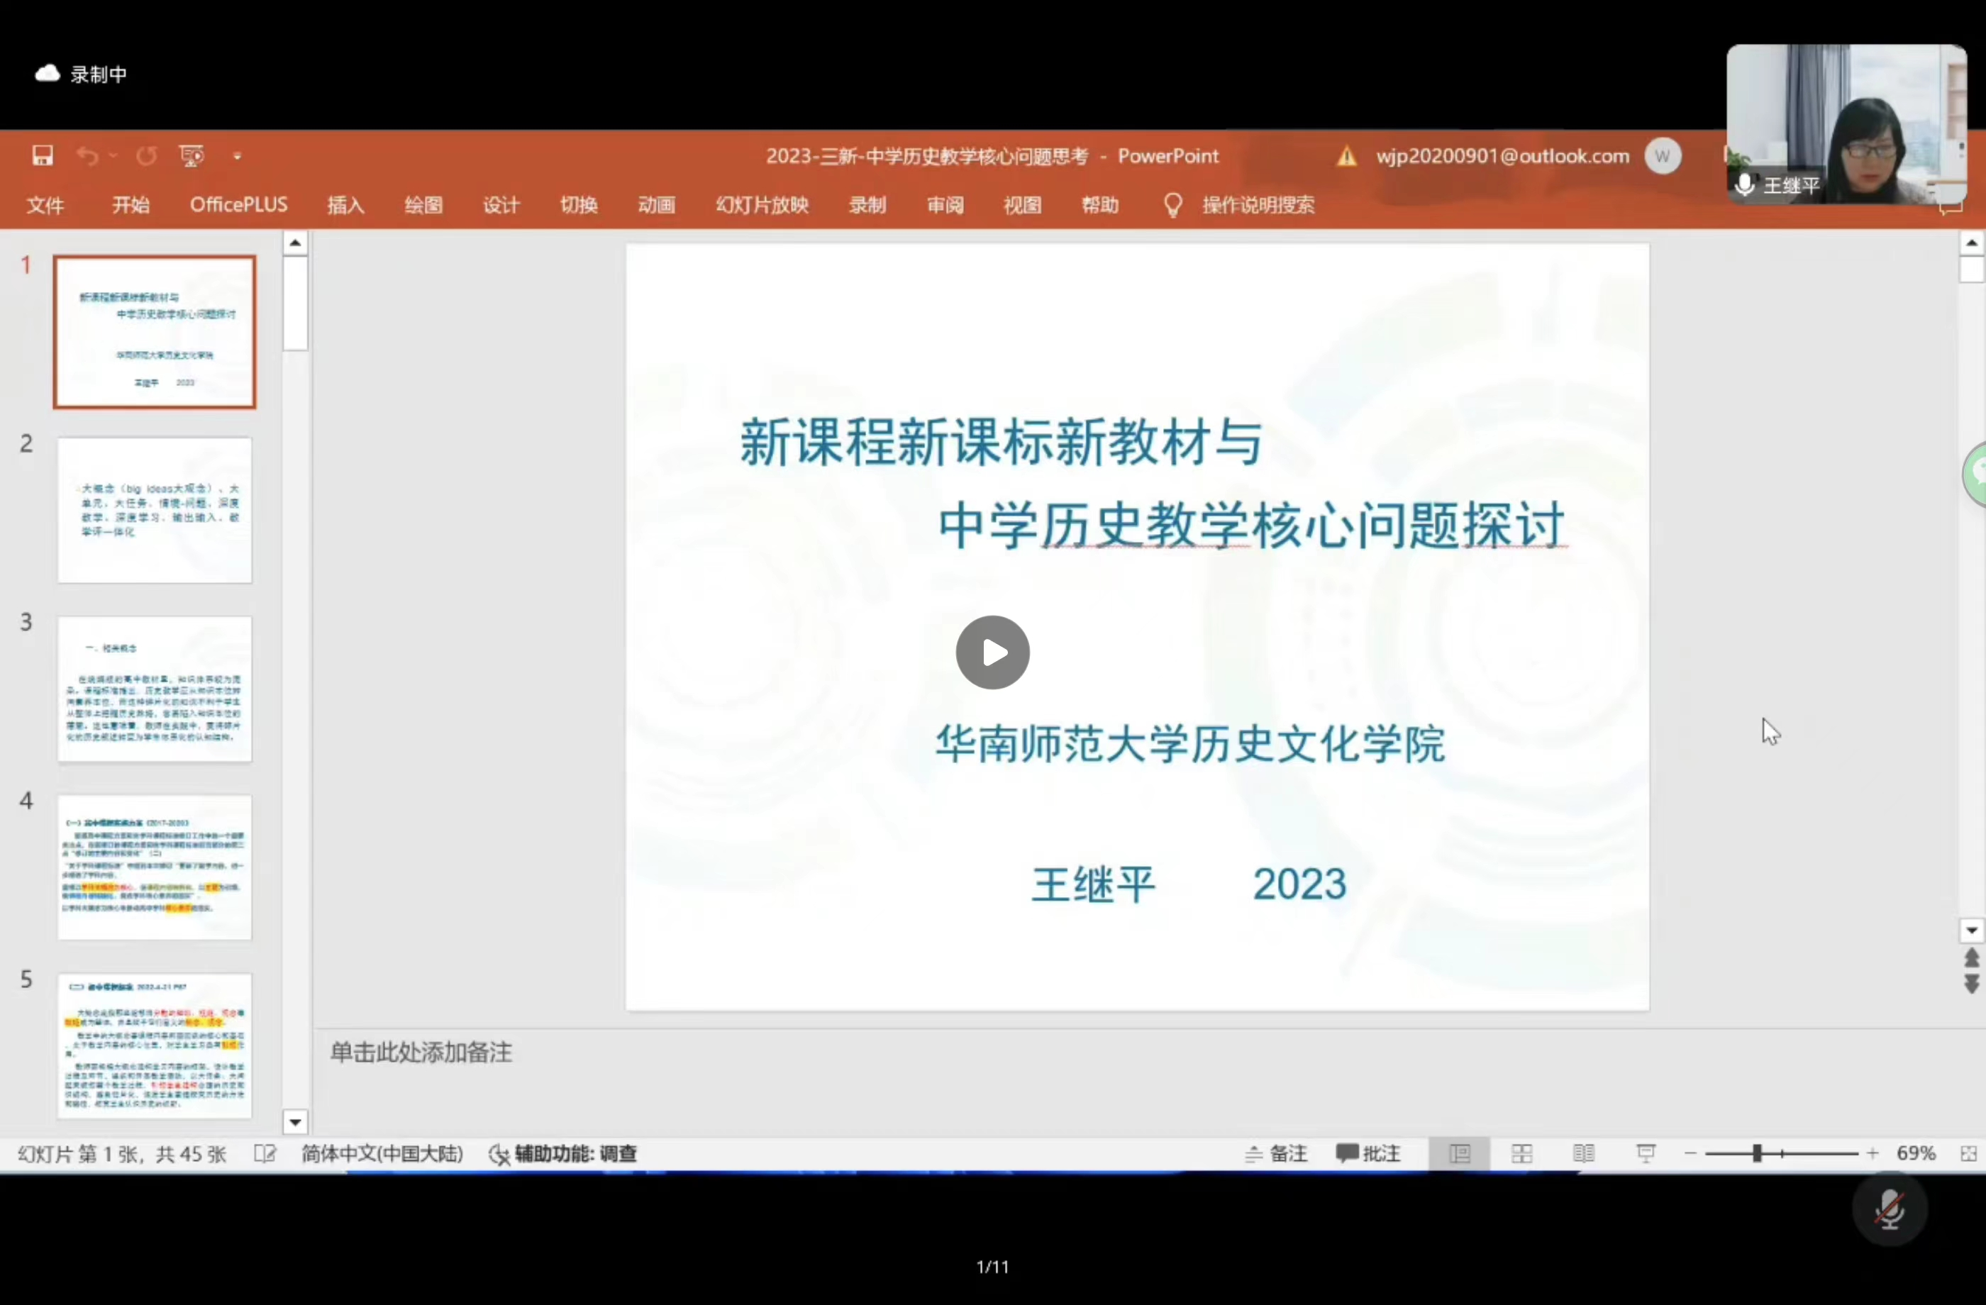
Task: Click 辅助功能: 调查 accessibility button
Action: click(x=563, y=1153)
